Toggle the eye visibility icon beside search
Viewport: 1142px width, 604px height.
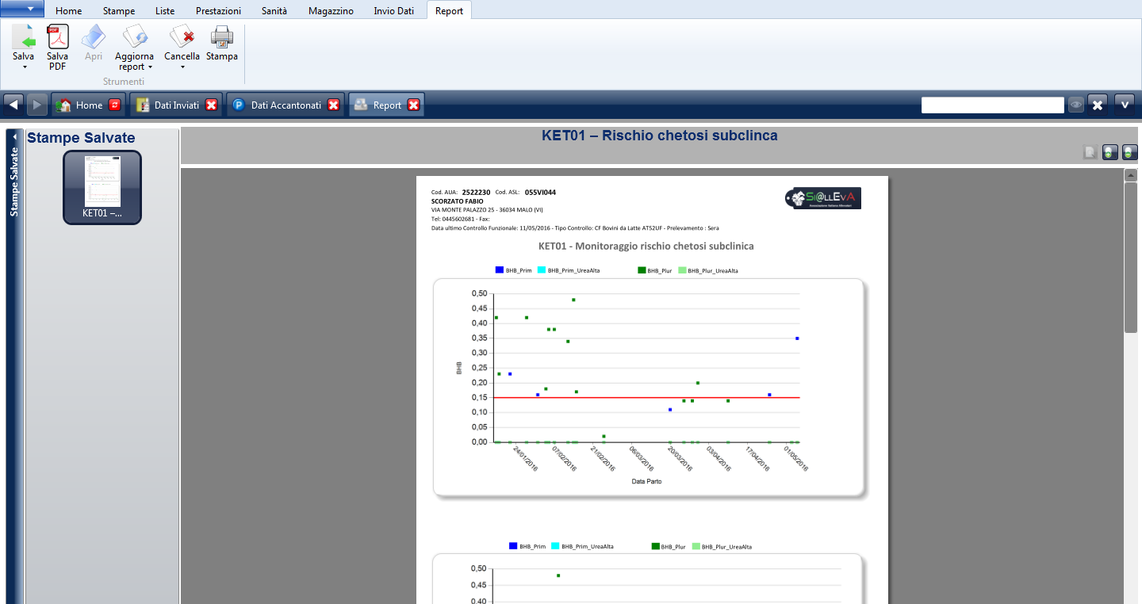point(1075,105)
